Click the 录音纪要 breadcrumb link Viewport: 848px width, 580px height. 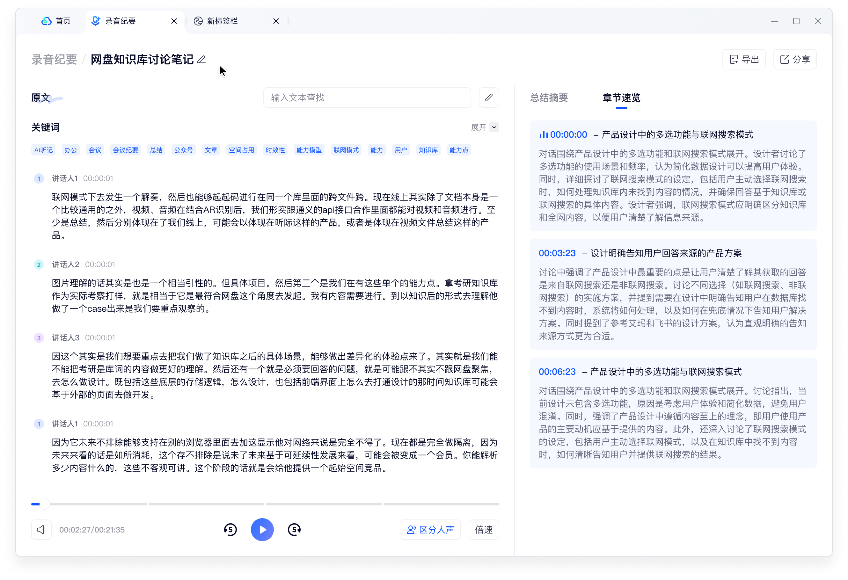click(55, 60)
